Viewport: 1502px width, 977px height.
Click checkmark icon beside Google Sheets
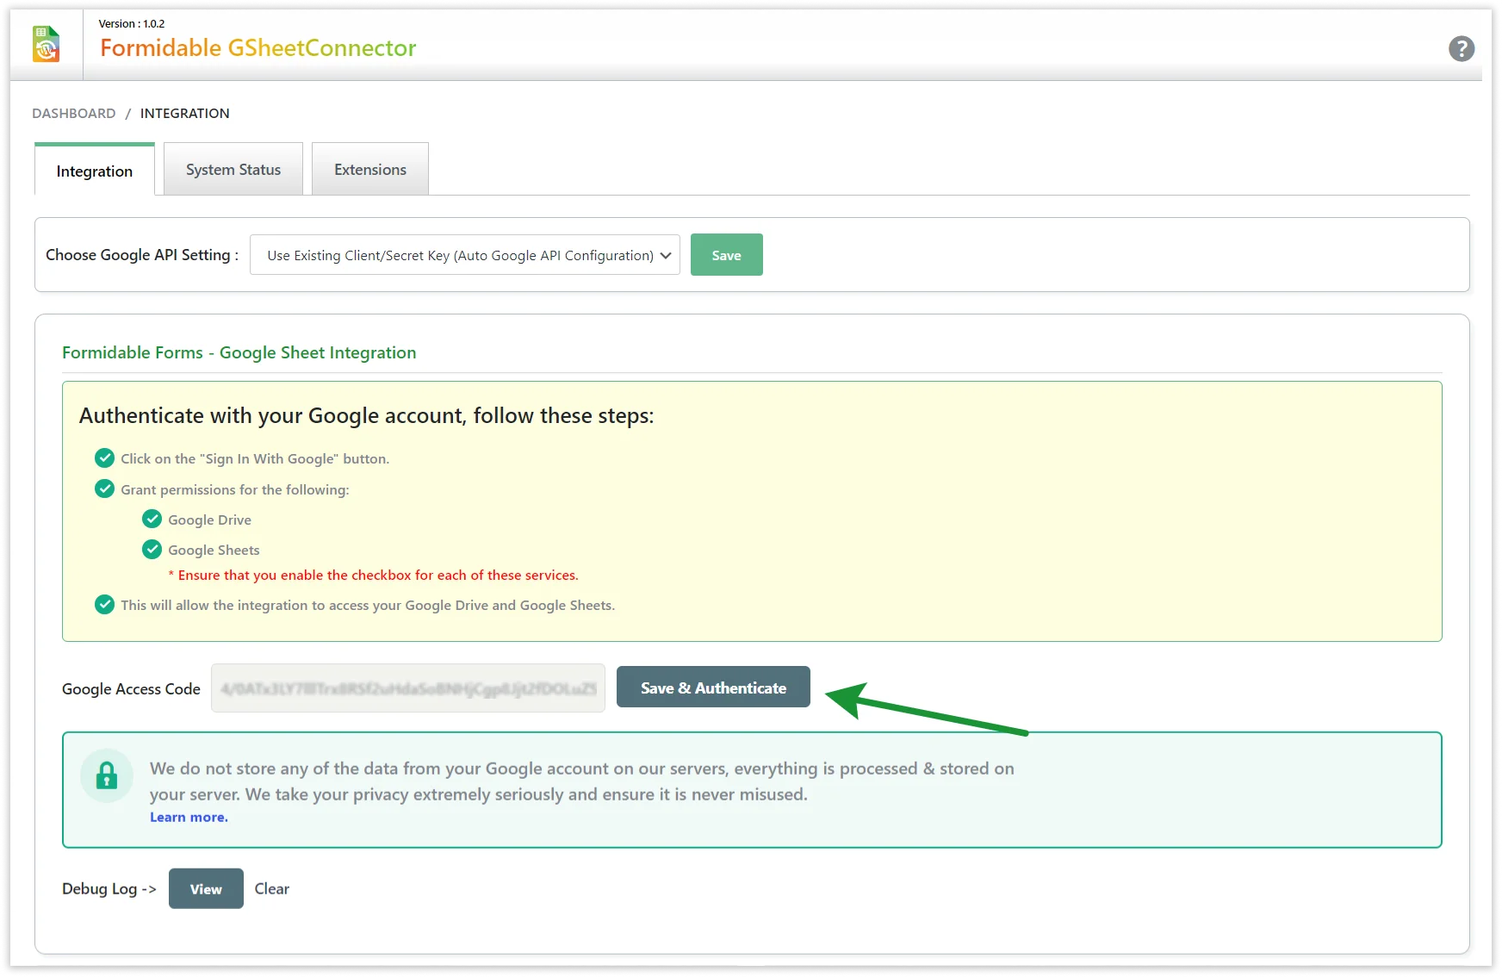[x=152, y=549]
